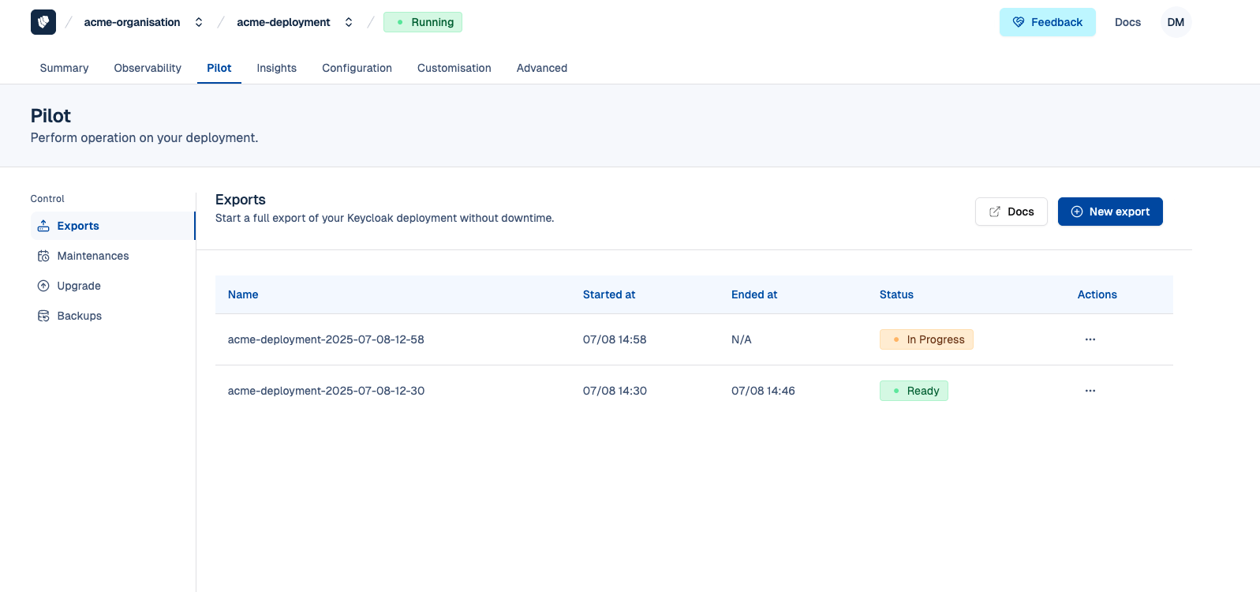Click the Upgrade arrow icon

43,286
